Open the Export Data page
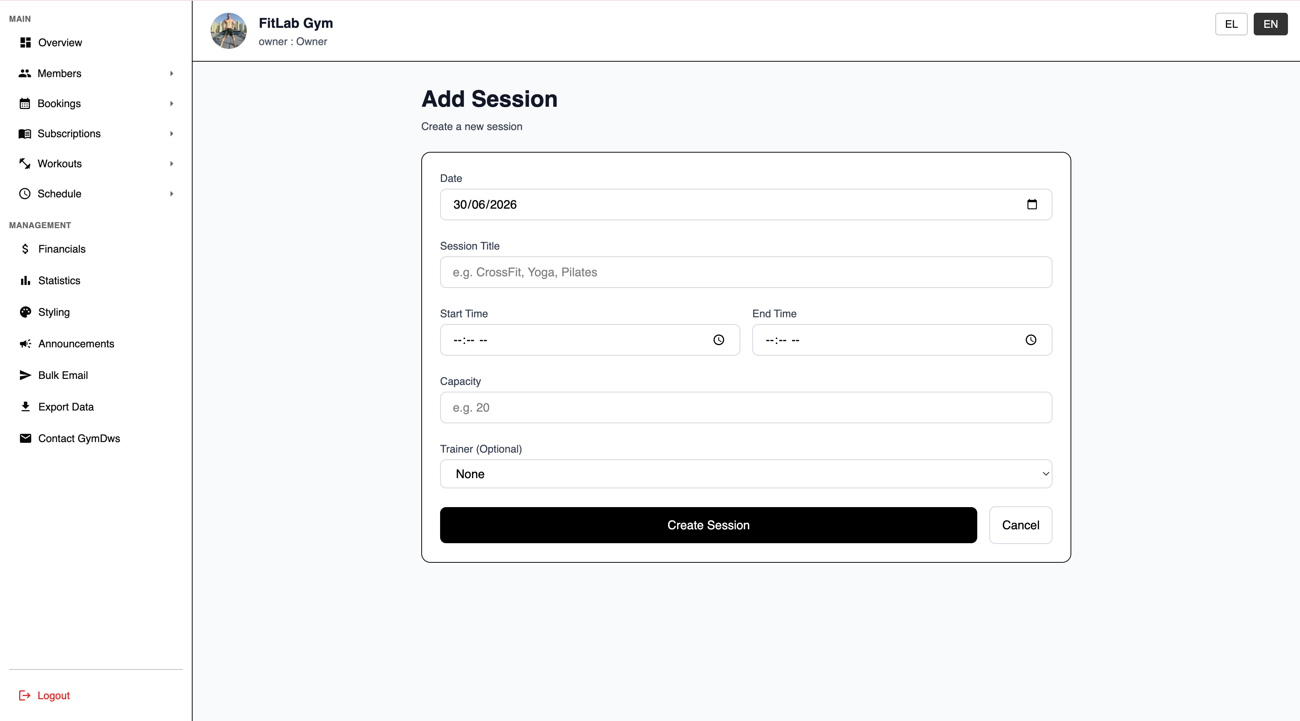 [66, 407]
